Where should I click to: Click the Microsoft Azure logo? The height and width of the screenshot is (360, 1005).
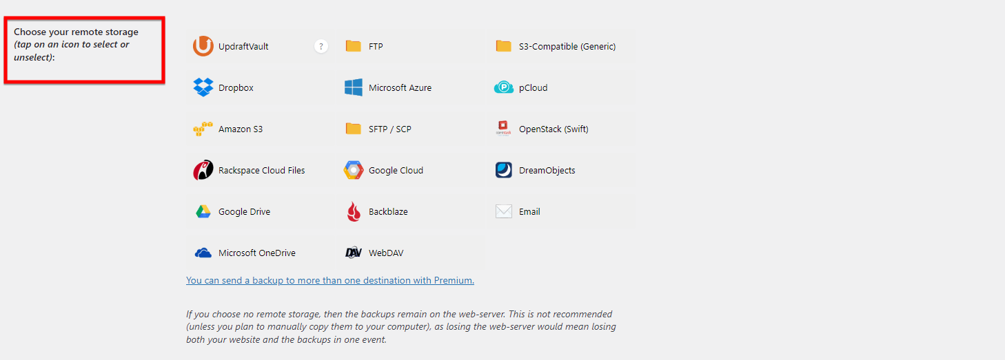pyautogui.click(x=354, y=87)
